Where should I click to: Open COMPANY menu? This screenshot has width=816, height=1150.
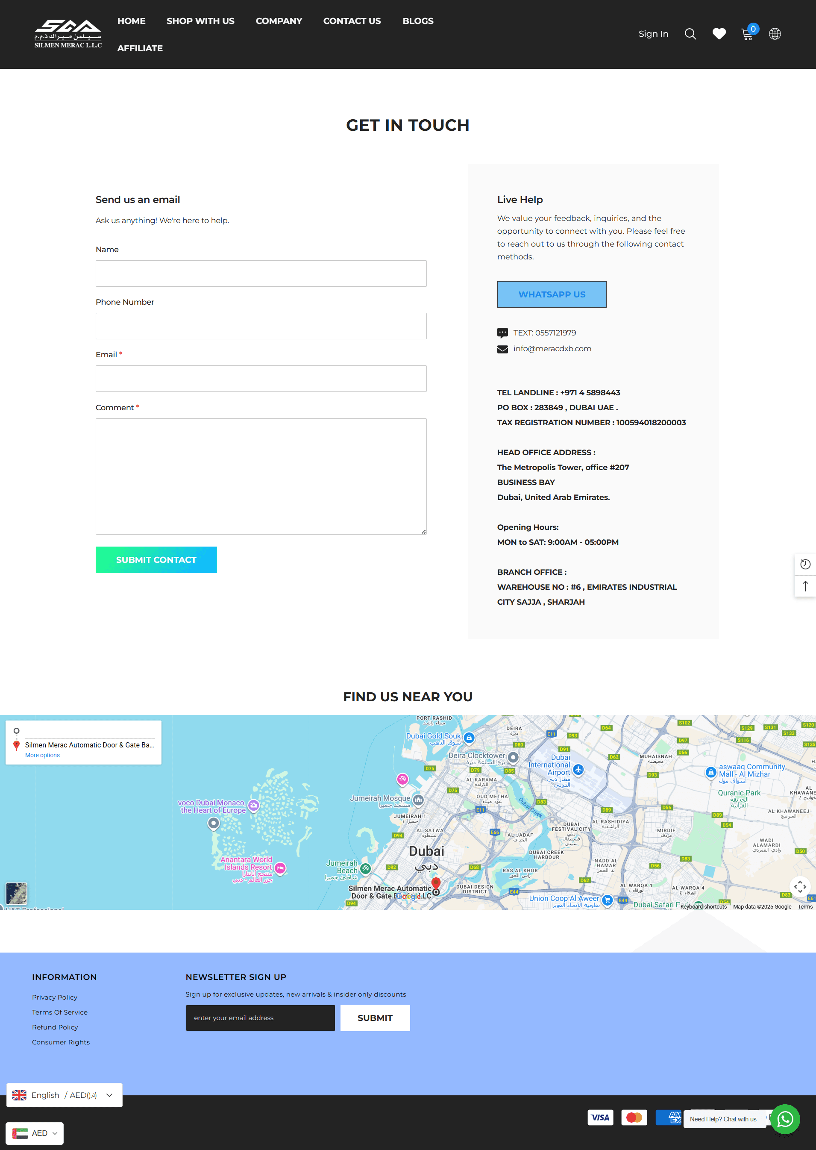pyautogui.click(x=279, y=21)
